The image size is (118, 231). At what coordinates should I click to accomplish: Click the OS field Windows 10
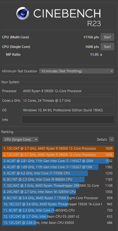click(68, 110)
